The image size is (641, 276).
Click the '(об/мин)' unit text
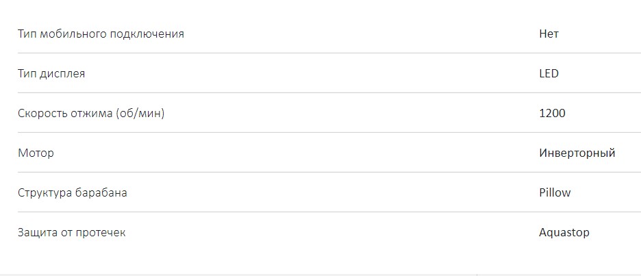coord(140,113)
